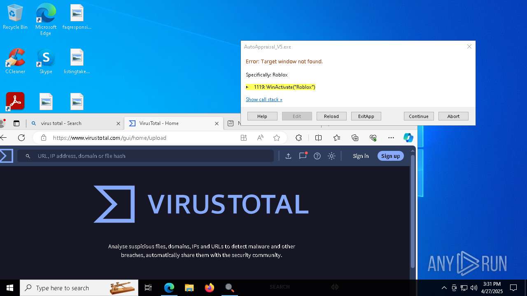Viewport: 527px width, 296px height.
Task: Close the AutoAppraisal_V5.exe error dialog
Action: point(469,46)
